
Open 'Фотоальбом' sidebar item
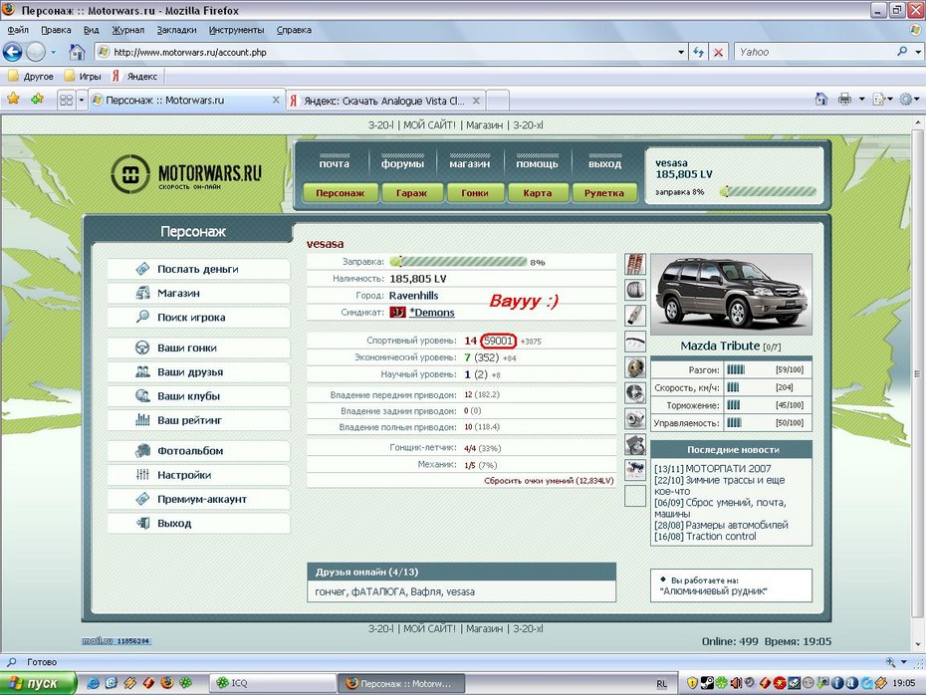[199, 450]
